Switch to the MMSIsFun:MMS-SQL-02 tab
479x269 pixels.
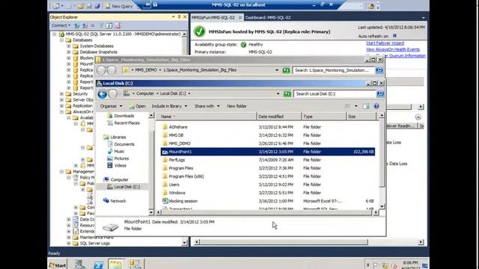213,18
